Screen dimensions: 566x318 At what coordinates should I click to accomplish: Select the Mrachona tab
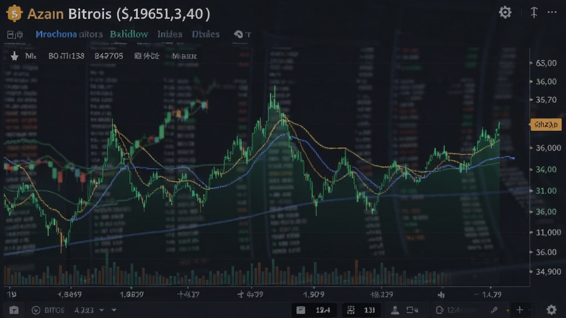[x=56, y=34]
